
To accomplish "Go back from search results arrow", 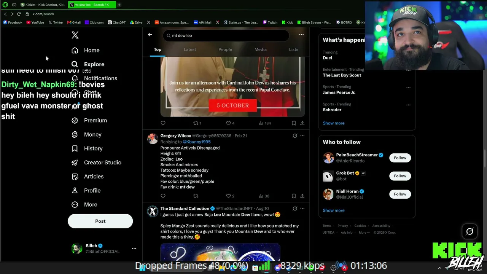I will (x=150, y=35).
